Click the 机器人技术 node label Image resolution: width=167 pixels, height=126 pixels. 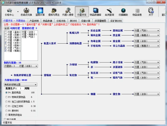(x=50, y=43)
